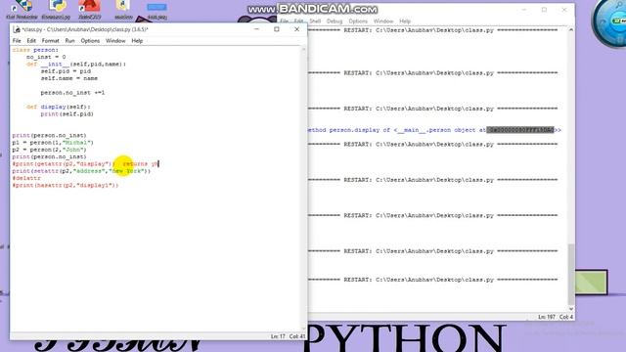Maximize the class.py editor window
The image size is (626, 352).
276,29
